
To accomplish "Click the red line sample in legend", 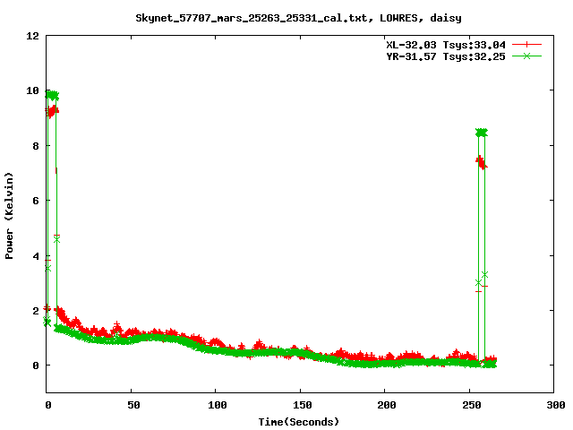I will (x=526, y=45).
